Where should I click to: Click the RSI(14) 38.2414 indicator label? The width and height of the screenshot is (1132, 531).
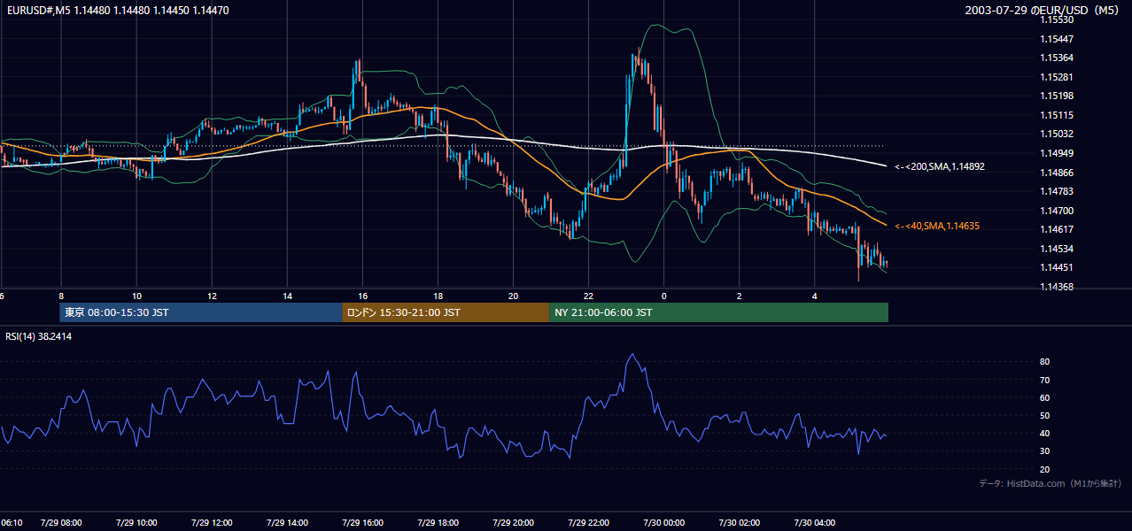(x=39, y=336)
